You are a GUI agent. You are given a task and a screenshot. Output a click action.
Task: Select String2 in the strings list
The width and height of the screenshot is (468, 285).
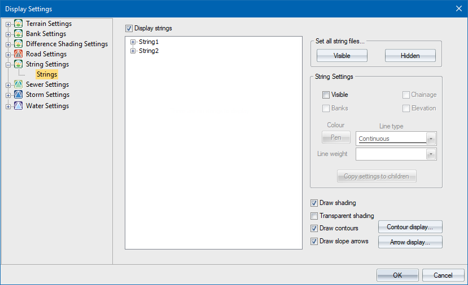(150, 51)
